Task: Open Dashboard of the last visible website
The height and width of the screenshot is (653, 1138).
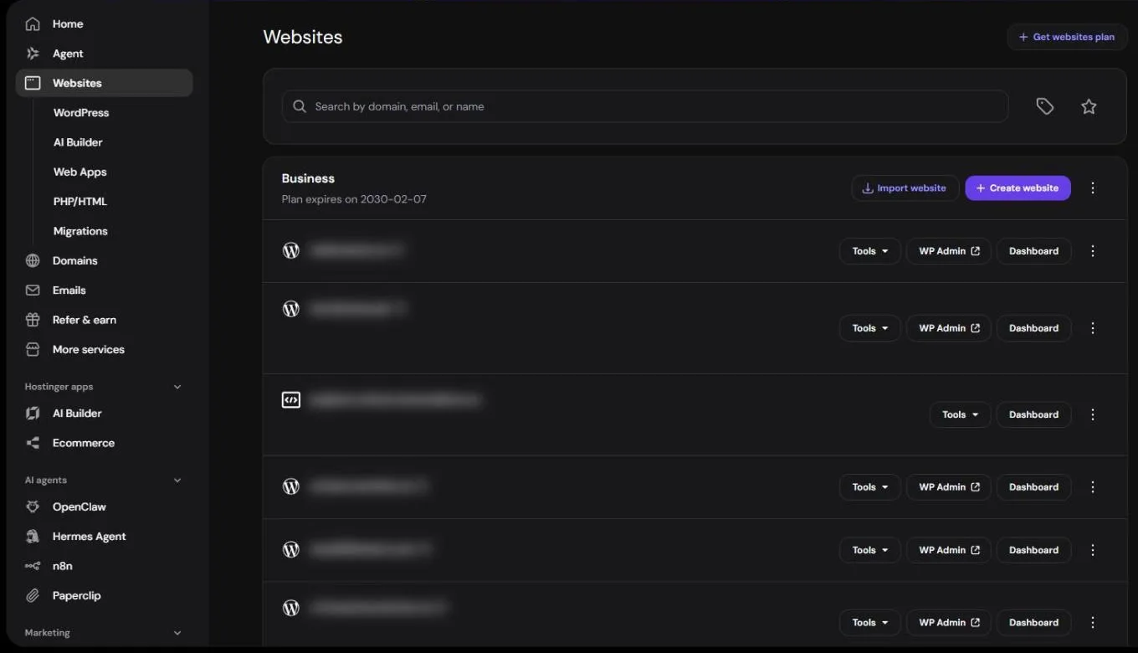Action: click(1033, 623)
